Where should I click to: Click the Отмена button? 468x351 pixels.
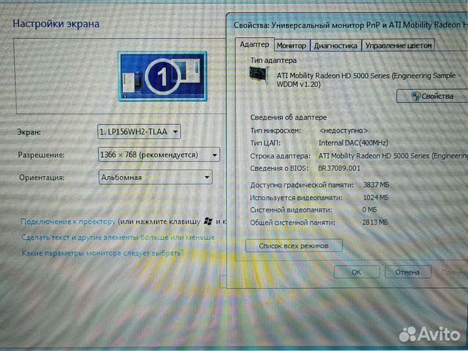click(408, 272)
